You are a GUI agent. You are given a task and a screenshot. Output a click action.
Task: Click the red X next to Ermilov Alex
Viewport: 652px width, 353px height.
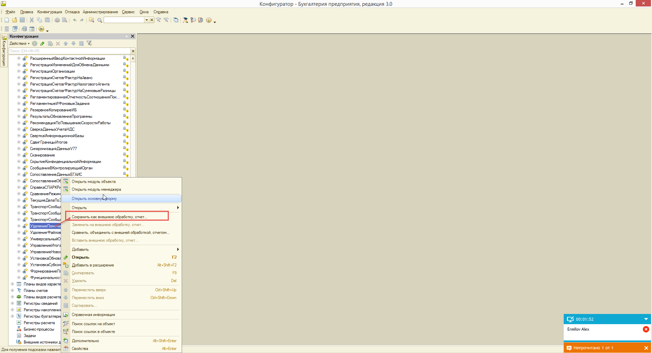(646, 329)
